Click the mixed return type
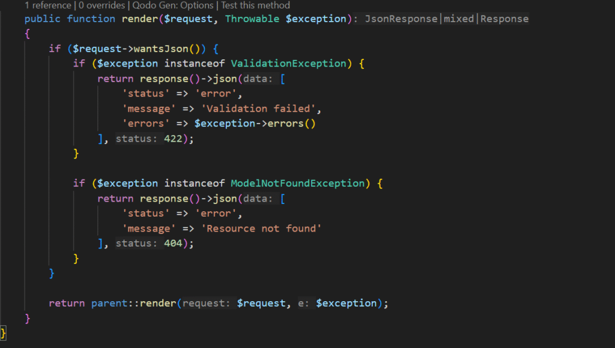The width and height of the screenshot is (615, 348). (x=459, y=19)
